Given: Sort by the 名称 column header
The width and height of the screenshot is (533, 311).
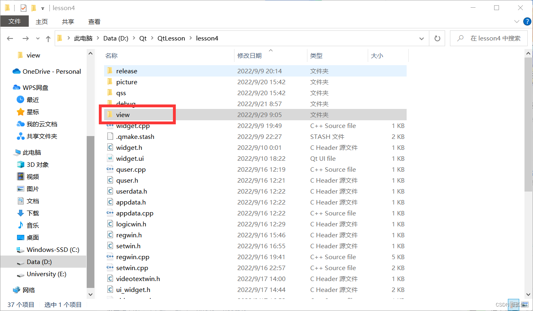Looking at the screenshot, I should pos(111,55).
